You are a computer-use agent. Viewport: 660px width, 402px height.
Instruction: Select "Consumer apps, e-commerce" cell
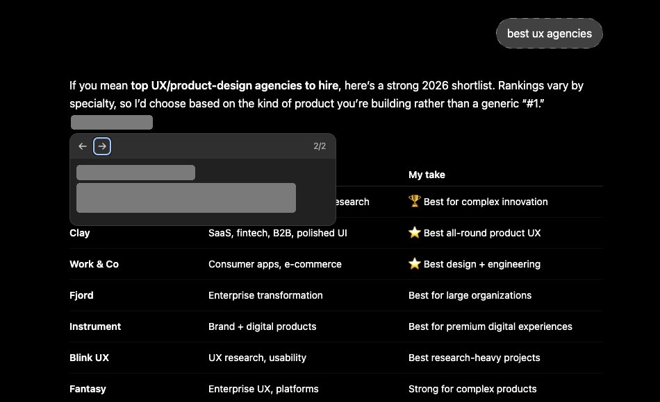point(275,264)
